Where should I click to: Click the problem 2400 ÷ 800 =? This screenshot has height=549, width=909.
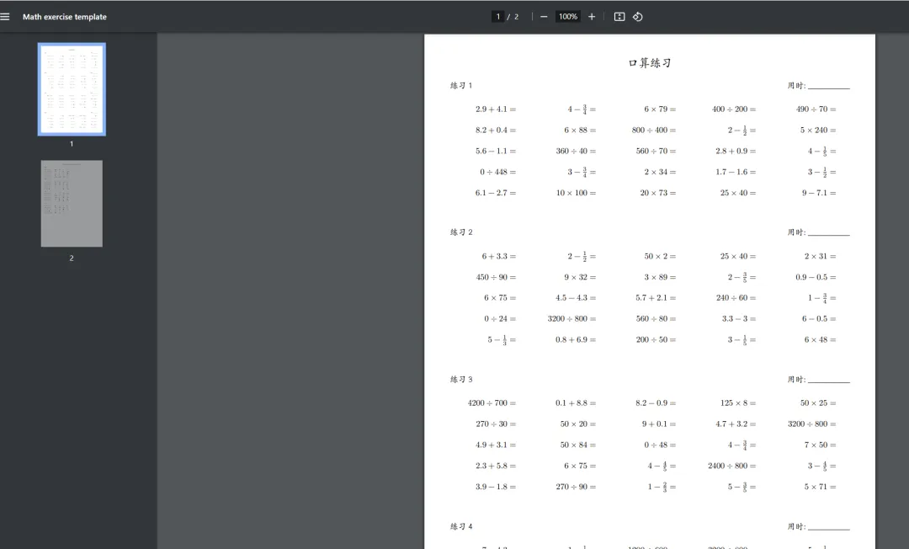pyautogui.click(x=732, y=466)
